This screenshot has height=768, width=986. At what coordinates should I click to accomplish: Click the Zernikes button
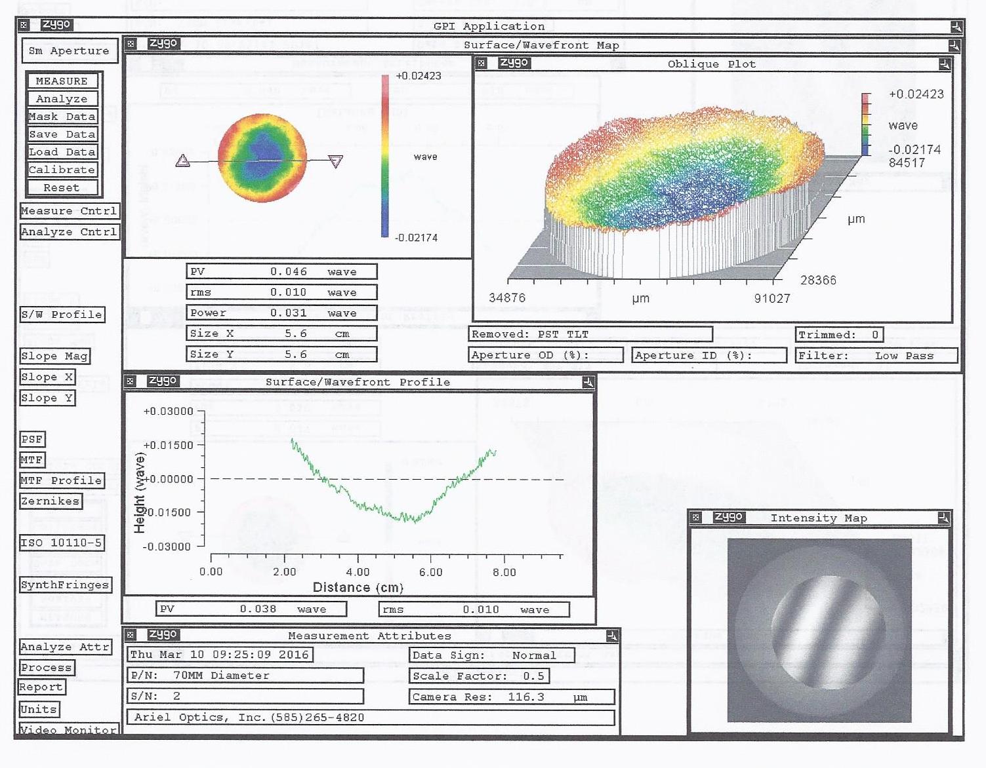pos(51,501)
